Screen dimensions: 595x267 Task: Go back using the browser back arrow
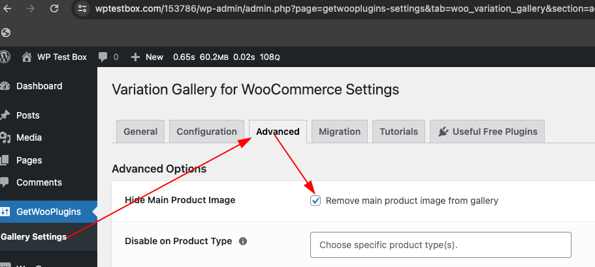pos(7,8)
